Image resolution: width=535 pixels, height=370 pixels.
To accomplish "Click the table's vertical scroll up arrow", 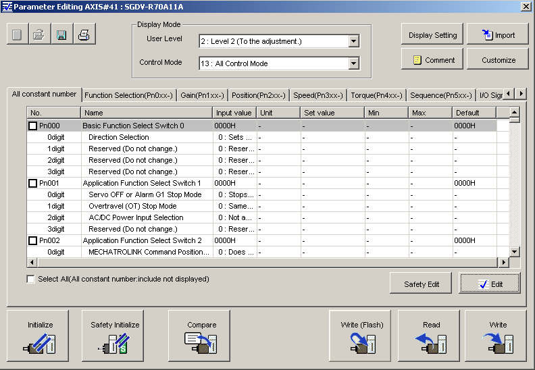I will click(515, 112).
